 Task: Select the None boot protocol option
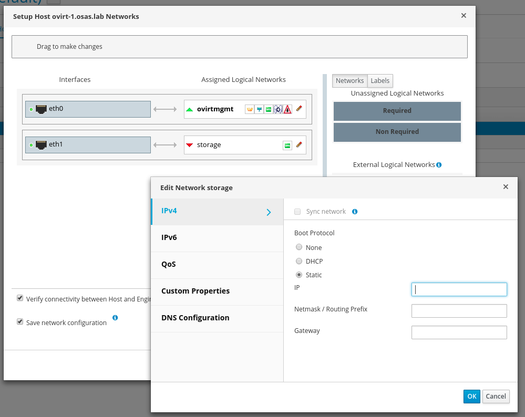tap(299, 247)
